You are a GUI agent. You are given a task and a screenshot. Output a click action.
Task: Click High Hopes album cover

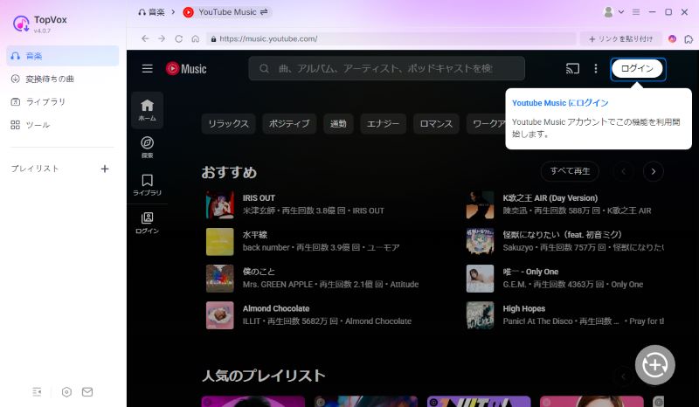pos(480,315)
